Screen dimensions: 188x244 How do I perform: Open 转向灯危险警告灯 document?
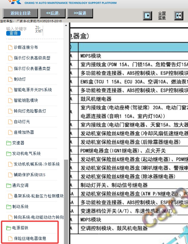coord(30,111)
